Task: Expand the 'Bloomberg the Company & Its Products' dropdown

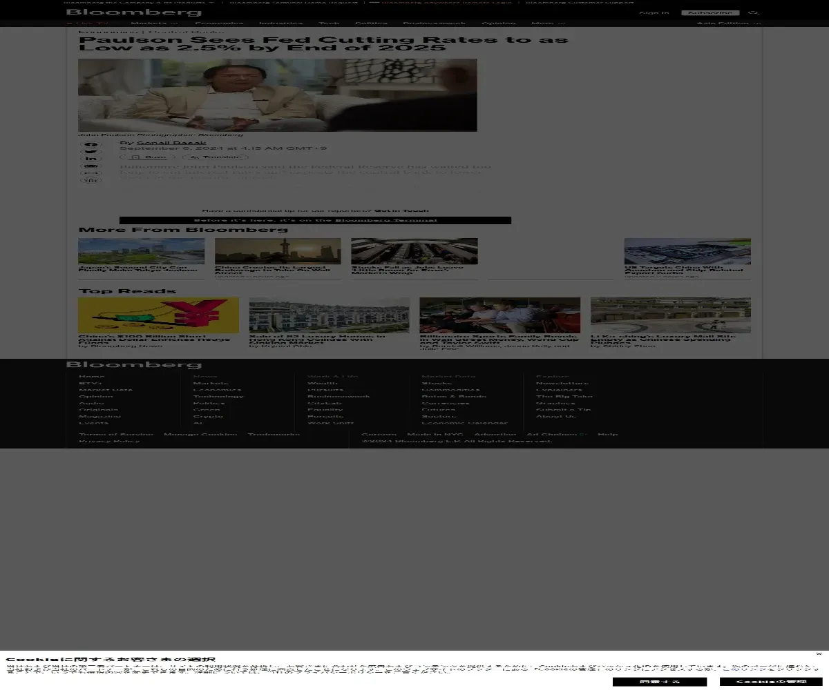Action: (139, 2)
